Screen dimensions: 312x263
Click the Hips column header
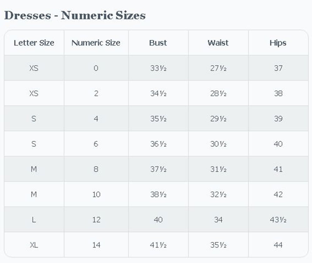coord(278,43)
